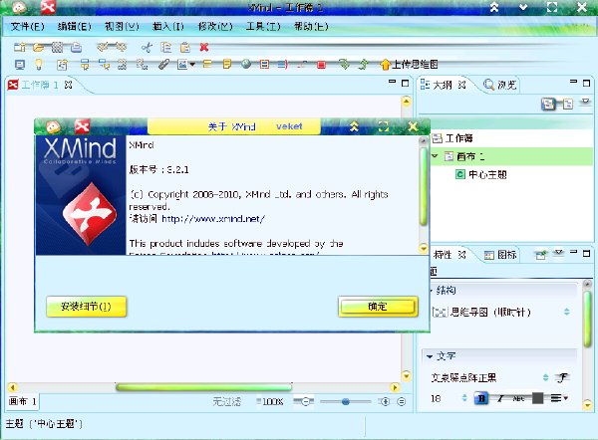Click About dialog scrollbar down arrow
This screenshot has height=440, width=598.
click(424, 249)
